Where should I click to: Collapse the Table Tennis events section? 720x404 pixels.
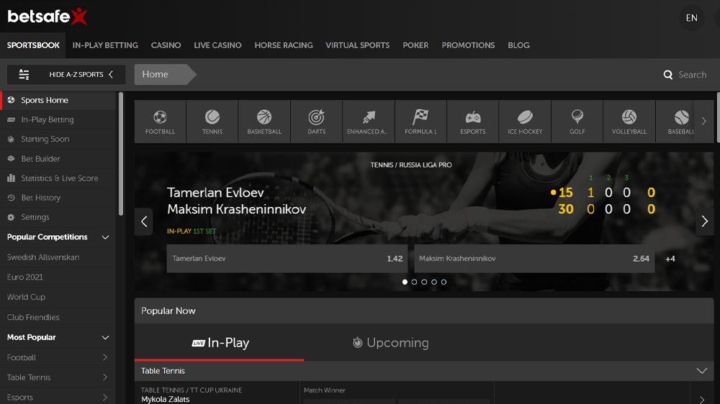point(701,370)
